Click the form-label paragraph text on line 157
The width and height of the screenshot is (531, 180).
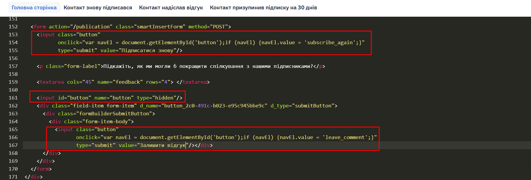coord(208,66)
